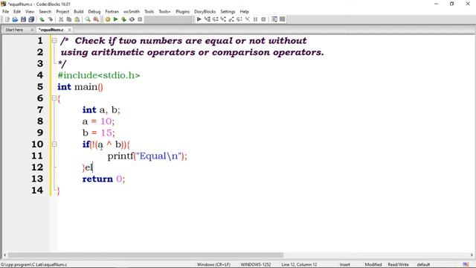Open the View menu
The width and height of the screenshot is (476, 268).
(x=30, y=12)
